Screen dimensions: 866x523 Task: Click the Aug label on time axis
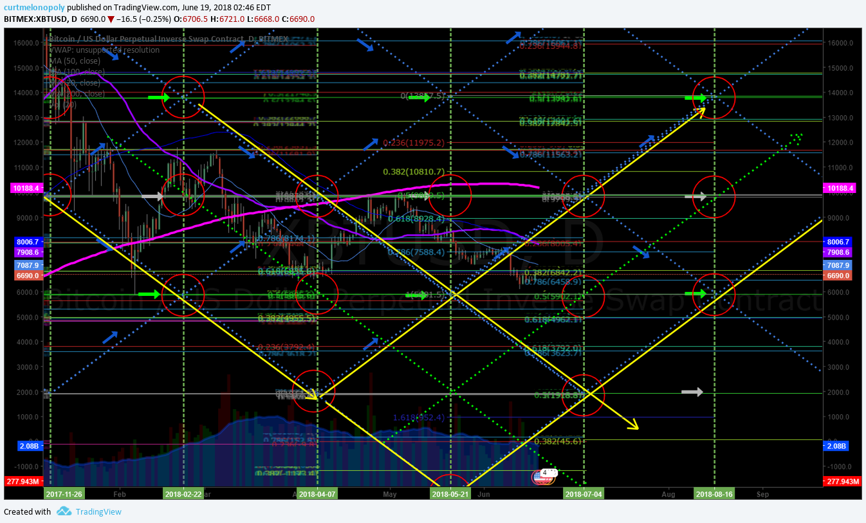[x=668, y=494]
